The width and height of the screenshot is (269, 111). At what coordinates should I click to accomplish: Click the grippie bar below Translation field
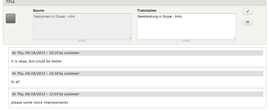point(187,41)
